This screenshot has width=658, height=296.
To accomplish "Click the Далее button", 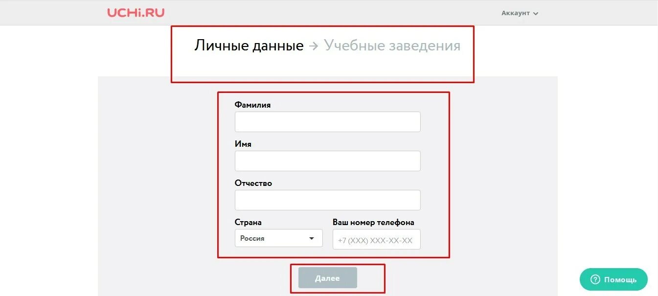I will [x=328, y=278].
